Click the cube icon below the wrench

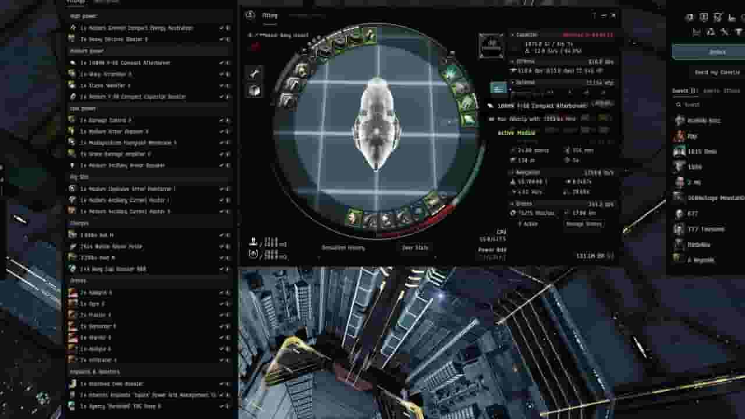254,90
